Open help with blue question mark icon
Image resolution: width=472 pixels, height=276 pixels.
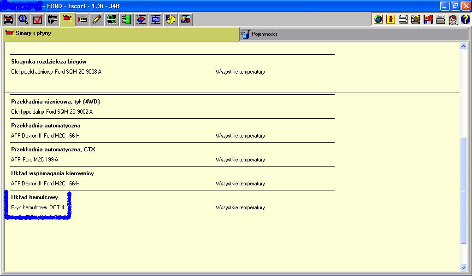(x=465, y=19)
